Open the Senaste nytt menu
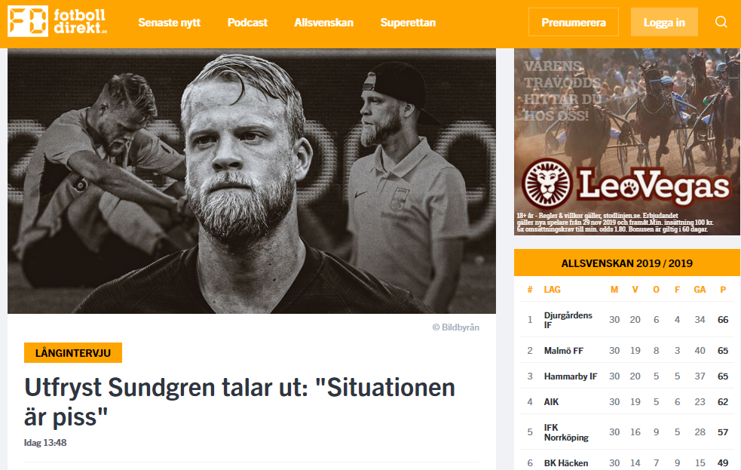This screenshot has width=741, height=470. (169, 22)
